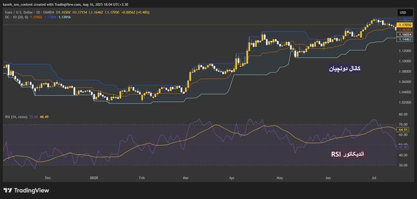Click the Feb date on time axis
Screen dimensions: 417x199
[142, 178]
